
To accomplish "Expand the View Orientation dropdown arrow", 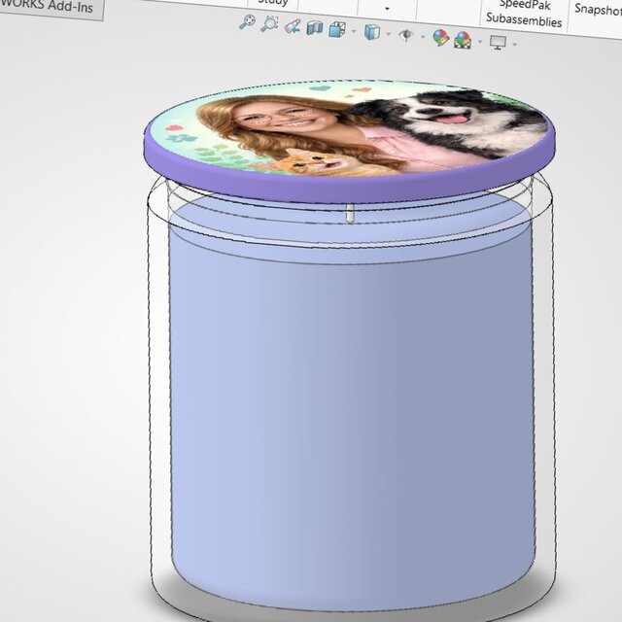I will pyautogui.click(x=351, y=32).
